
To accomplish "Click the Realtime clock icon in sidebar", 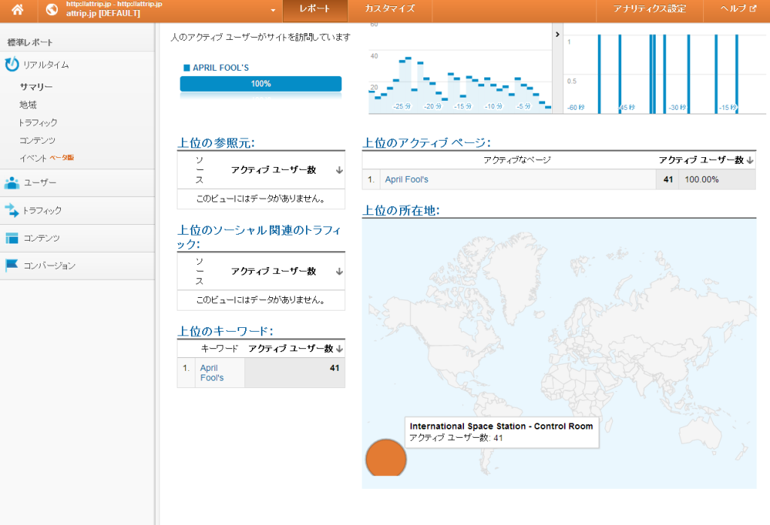I will coord(12,65).
